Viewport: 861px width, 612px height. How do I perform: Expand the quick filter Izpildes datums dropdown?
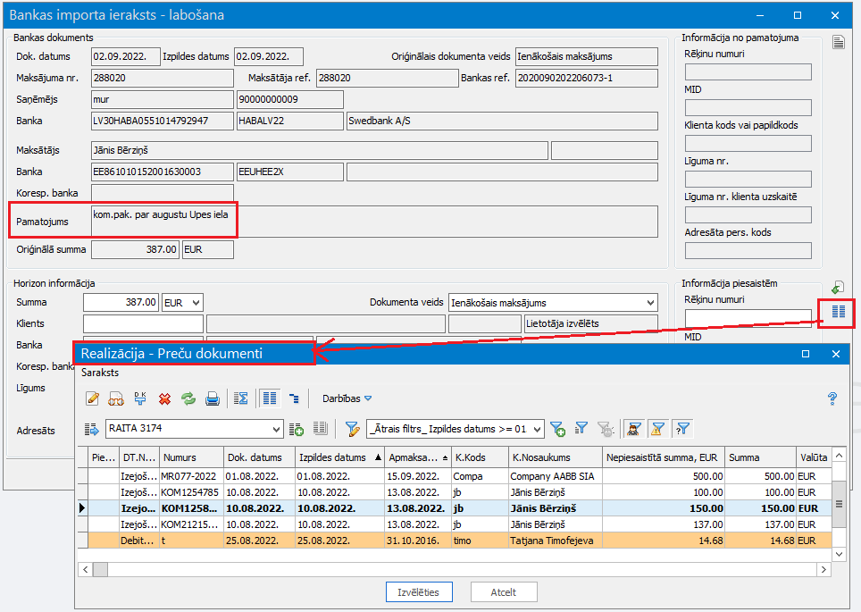[536, 430]
